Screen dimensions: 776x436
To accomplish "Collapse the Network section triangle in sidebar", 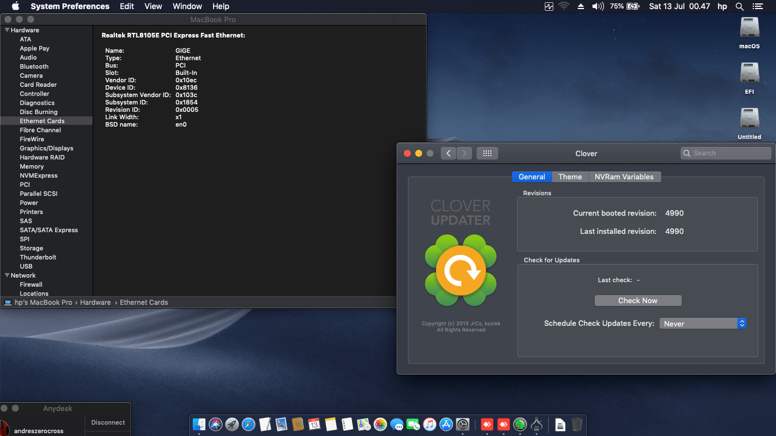I will (x=7, y=275).
